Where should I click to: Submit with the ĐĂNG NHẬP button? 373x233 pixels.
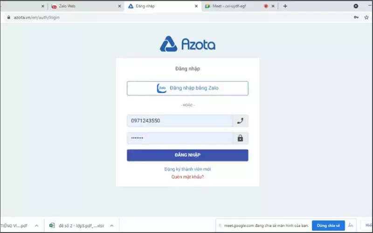[187, 155]
